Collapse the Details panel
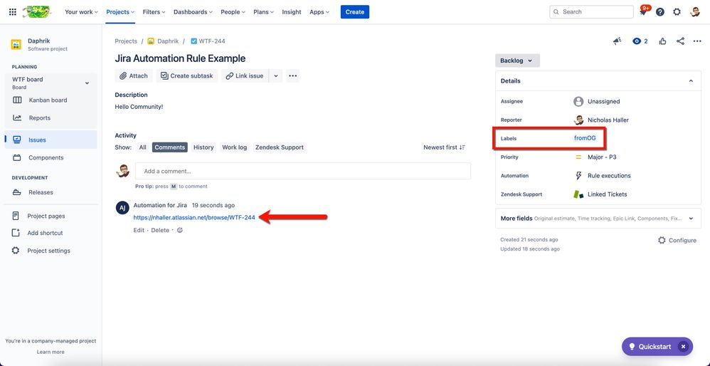Image resolution: width=710 pixels, height=366 pixels. 691,81
